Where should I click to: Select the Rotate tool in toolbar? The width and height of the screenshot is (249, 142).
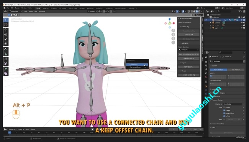pyautogui.click(x=6, y=35)
